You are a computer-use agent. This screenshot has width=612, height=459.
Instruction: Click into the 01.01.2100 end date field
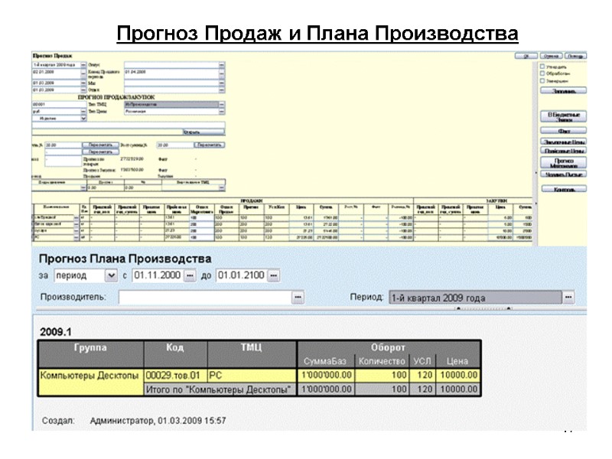pyautogui.click(x=242, y=275)
